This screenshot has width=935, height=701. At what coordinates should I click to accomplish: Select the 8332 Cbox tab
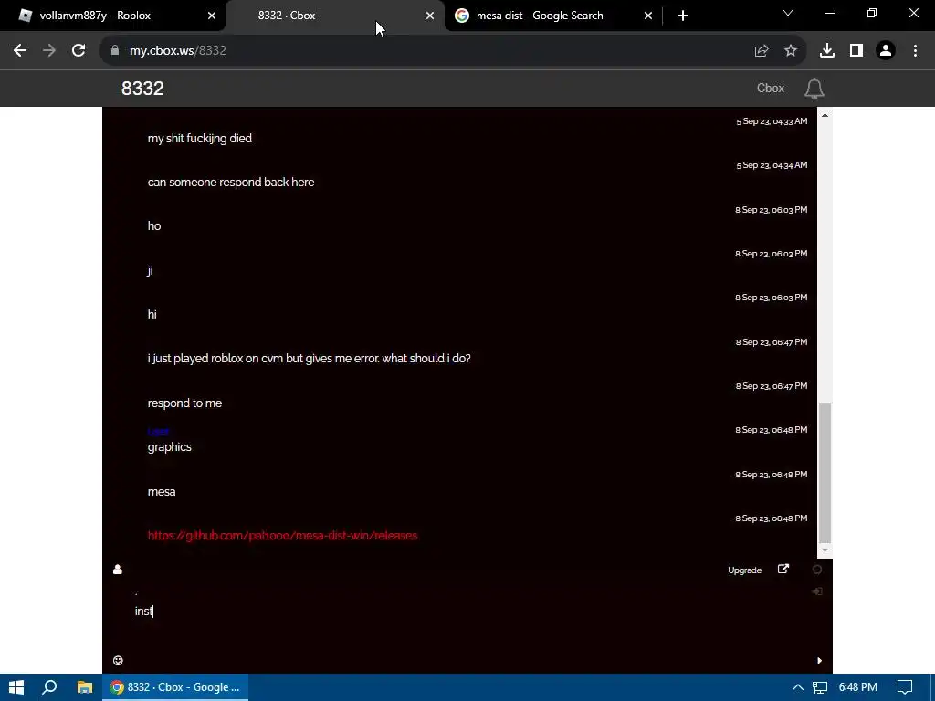334,16
